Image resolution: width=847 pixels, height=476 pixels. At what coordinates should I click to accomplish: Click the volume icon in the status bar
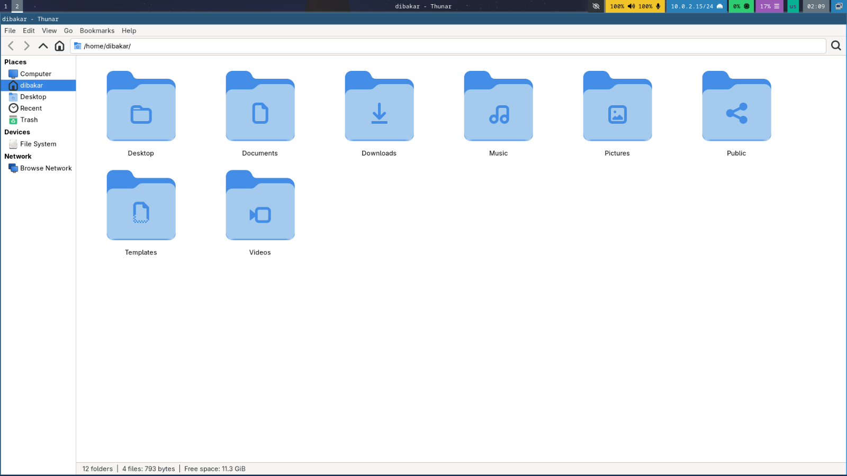point(630,6)
